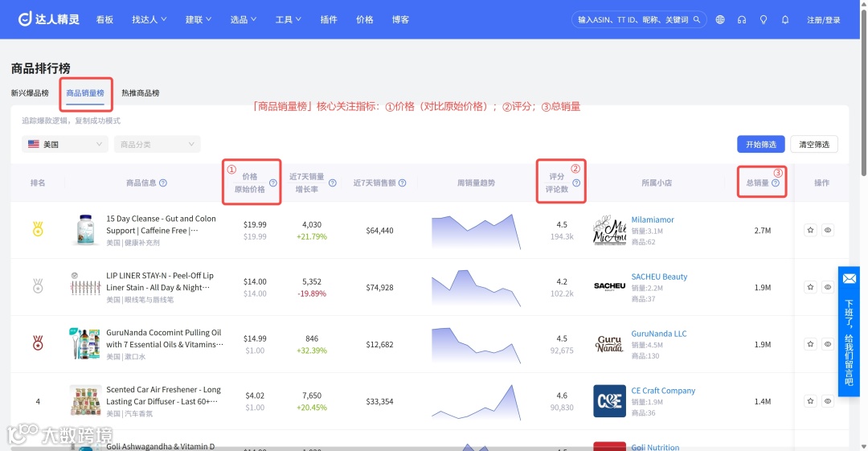Open 价格 in top navigation
868x451 pixels.
(364, 19)
